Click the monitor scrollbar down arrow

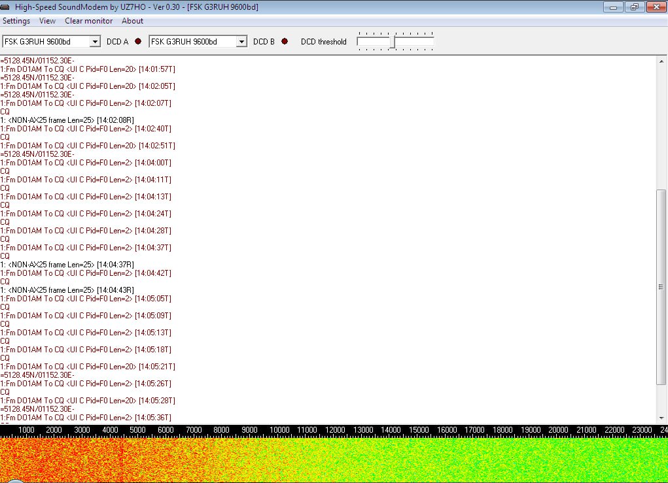pos(661,418)
